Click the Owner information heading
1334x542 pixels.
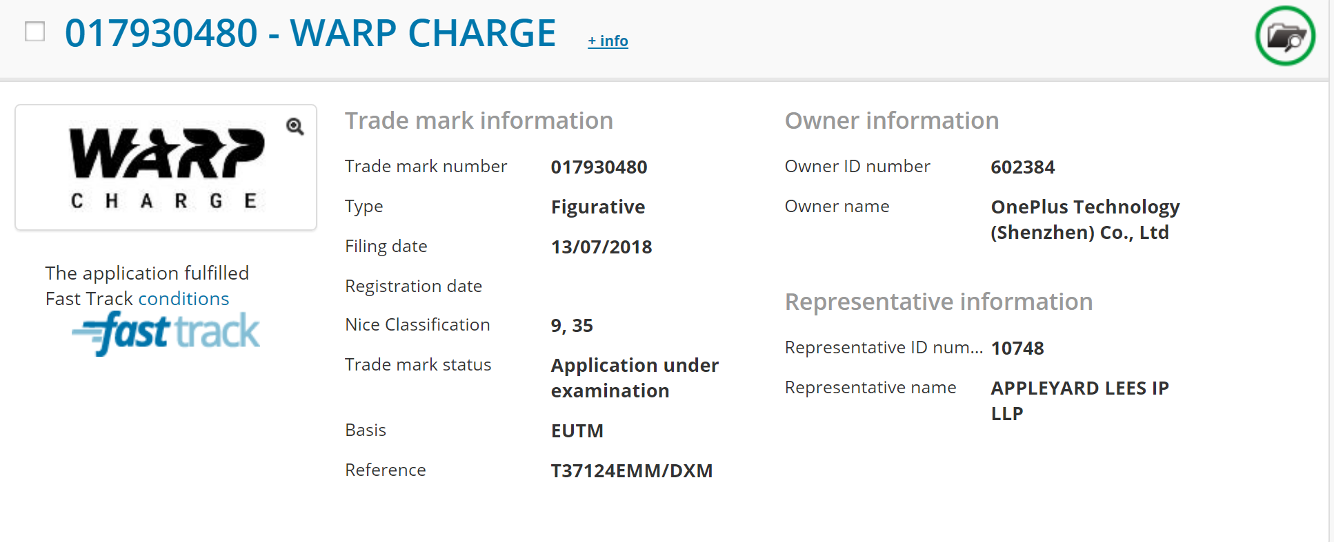[x=891, y=121]
